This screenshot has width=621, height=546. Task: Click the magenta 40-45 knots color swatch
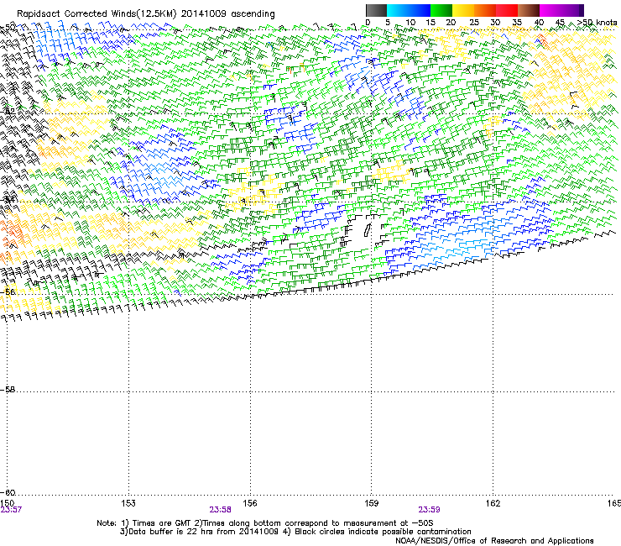pos(551,10)
